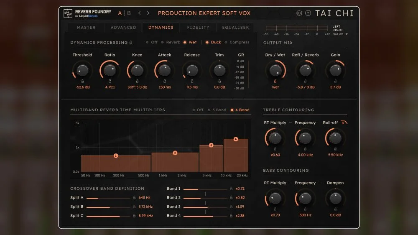Toggle the orange Dry/Wet lock
The width and height of the screenshot is (418, 235).
coord(275,81)
